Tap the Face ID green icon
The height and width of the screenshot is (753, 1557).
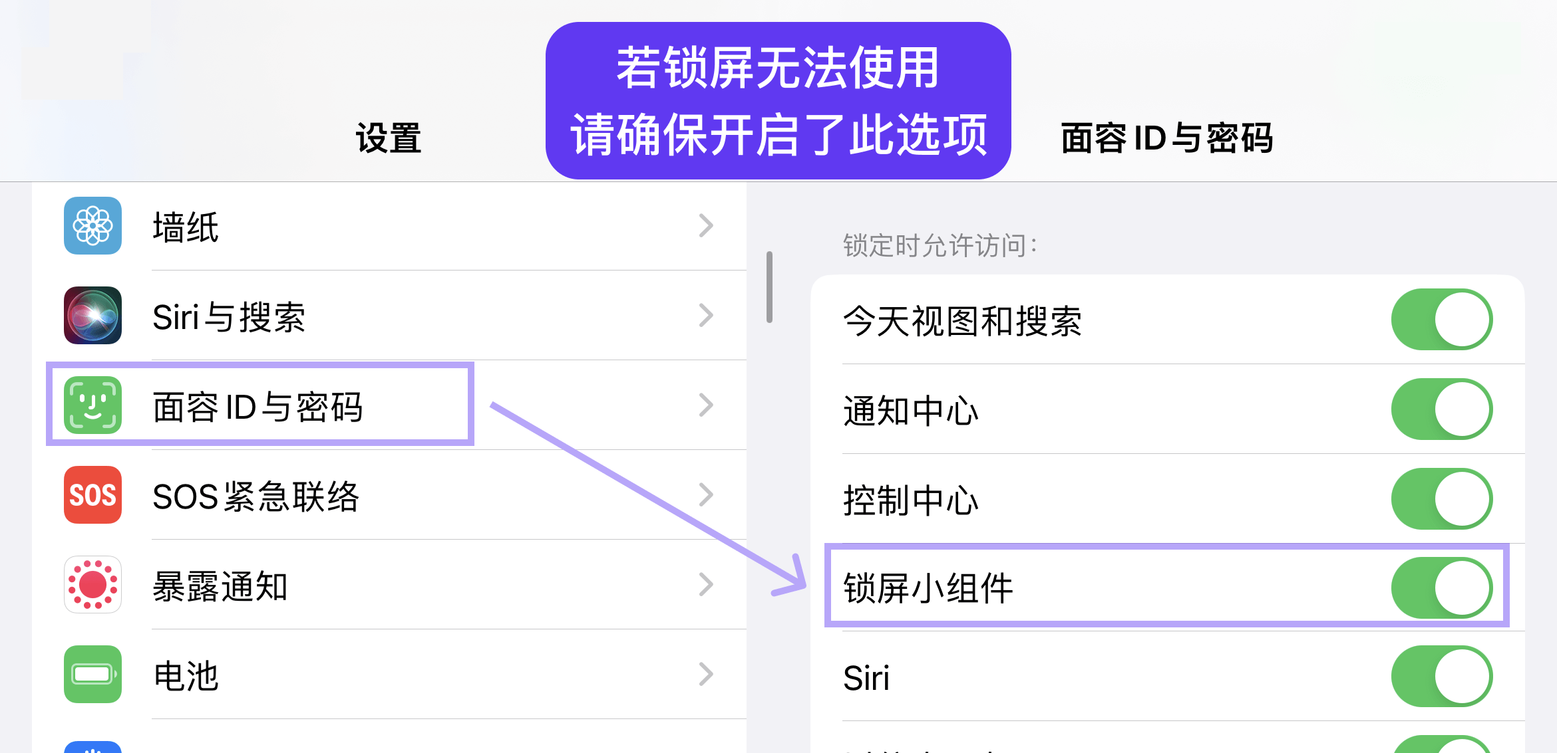(92, 405)
